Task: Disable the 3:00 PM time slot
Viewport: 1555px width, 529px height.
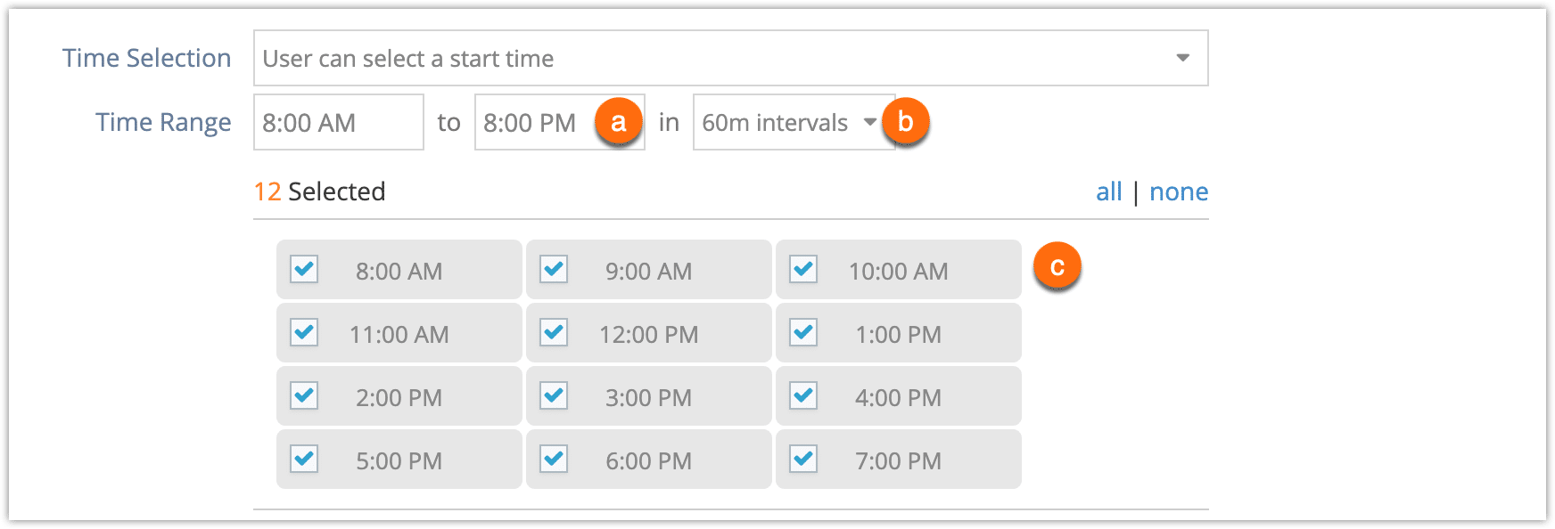Action: point(554,395)
